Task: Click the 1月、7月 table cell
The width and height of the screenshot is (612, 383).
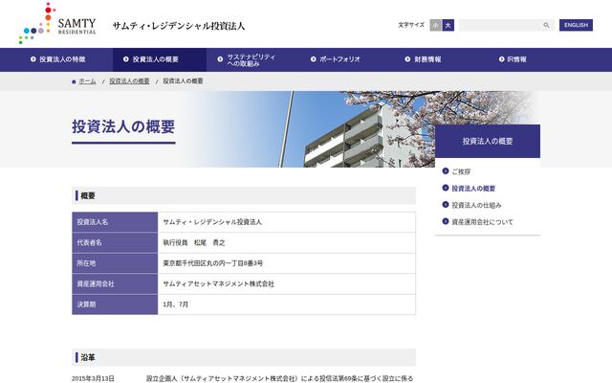Action: [287, 304]
